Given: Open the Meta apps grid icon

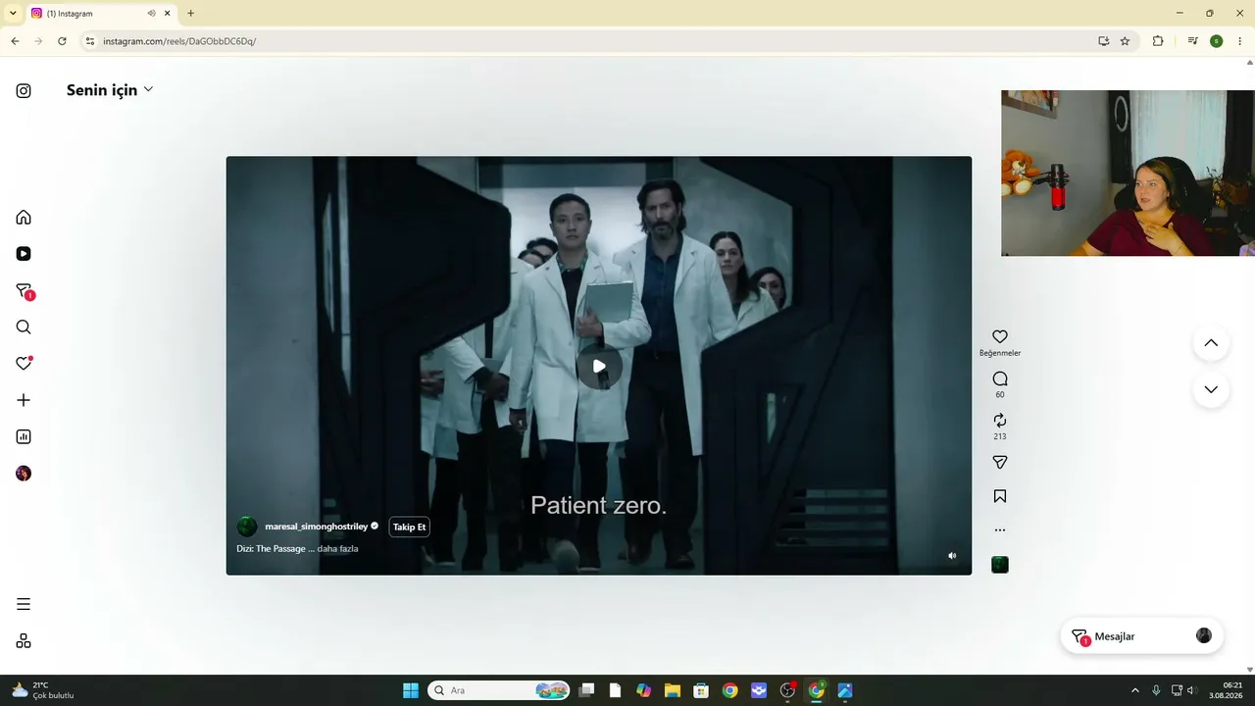Looking at the screenshot, I should point(24,641).
